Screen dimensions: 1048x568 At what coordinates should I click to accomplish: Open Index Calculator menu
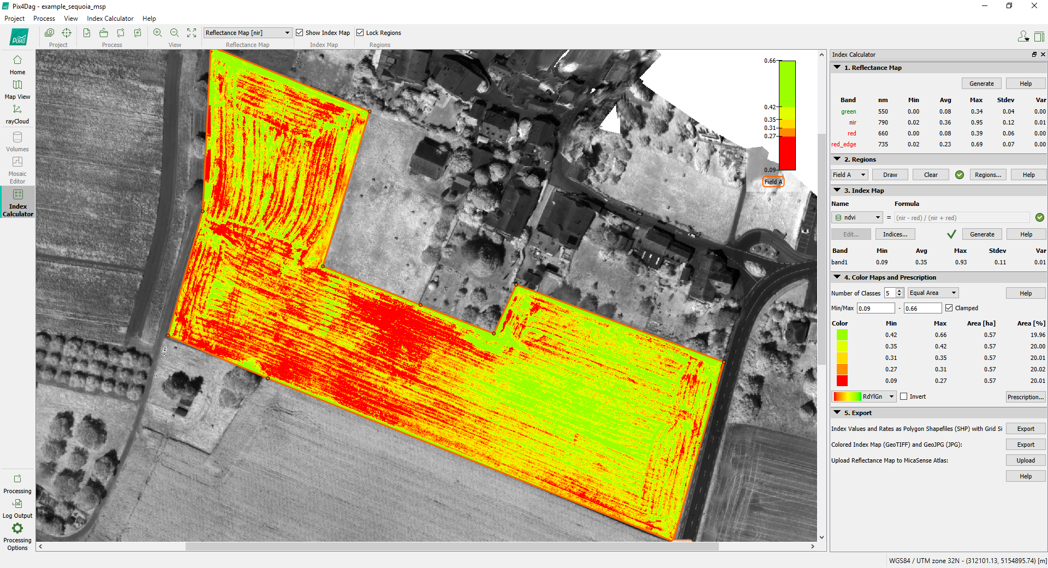point(110,19)
